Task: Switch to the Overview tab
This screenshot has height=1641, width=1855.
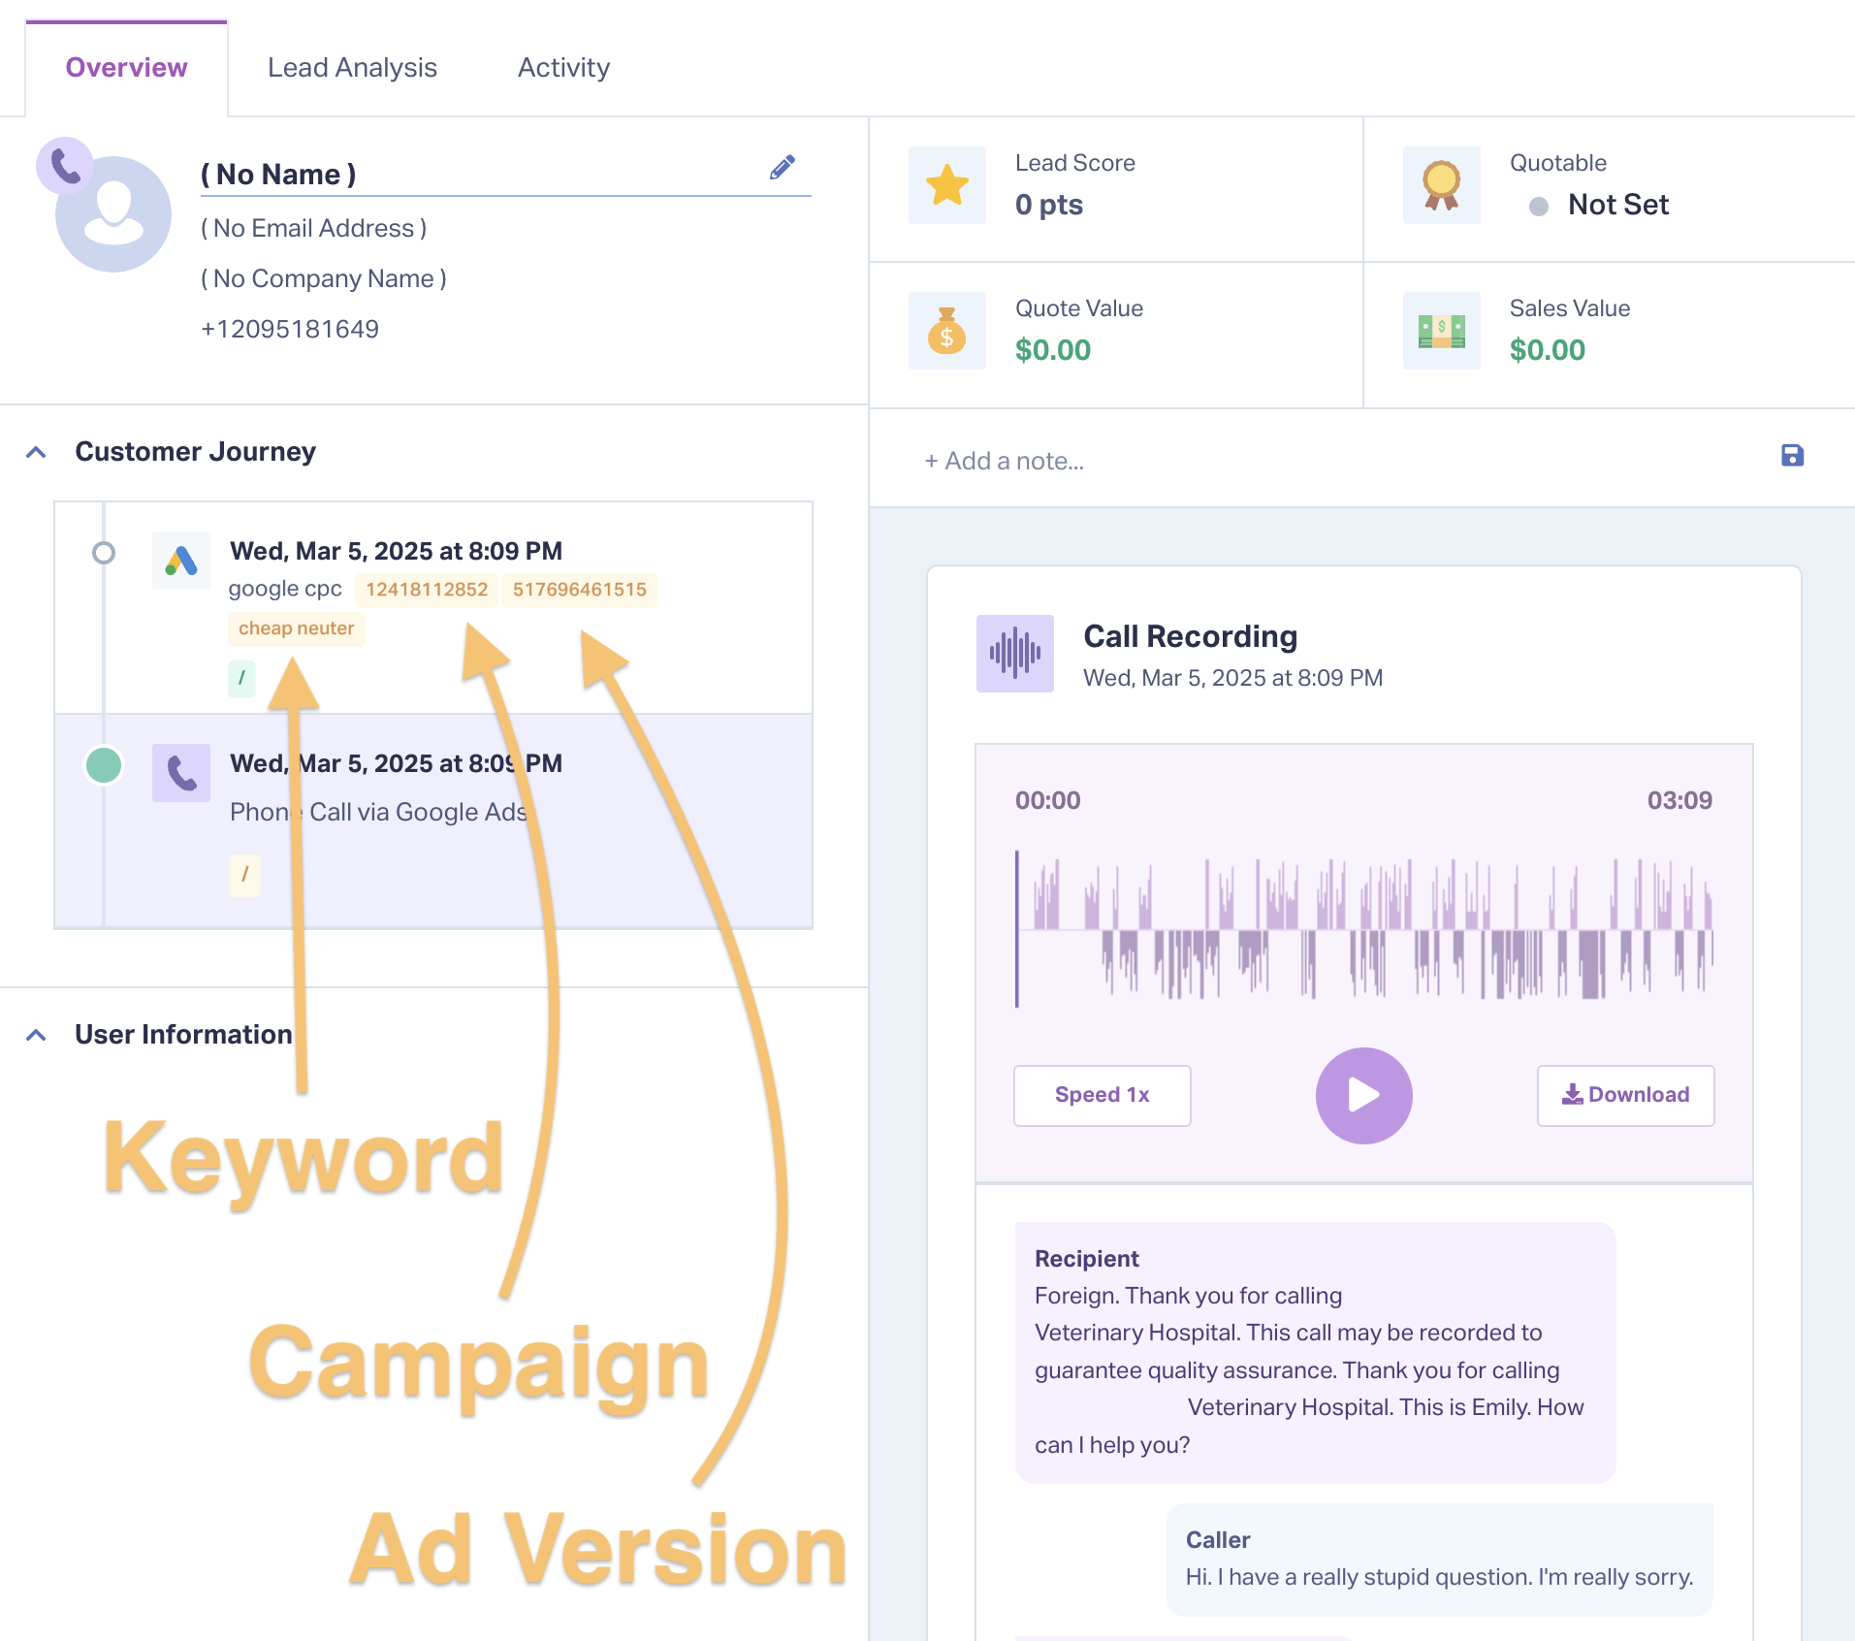Action: 126,68
